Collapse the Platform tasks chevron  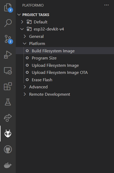pos(25,44)
